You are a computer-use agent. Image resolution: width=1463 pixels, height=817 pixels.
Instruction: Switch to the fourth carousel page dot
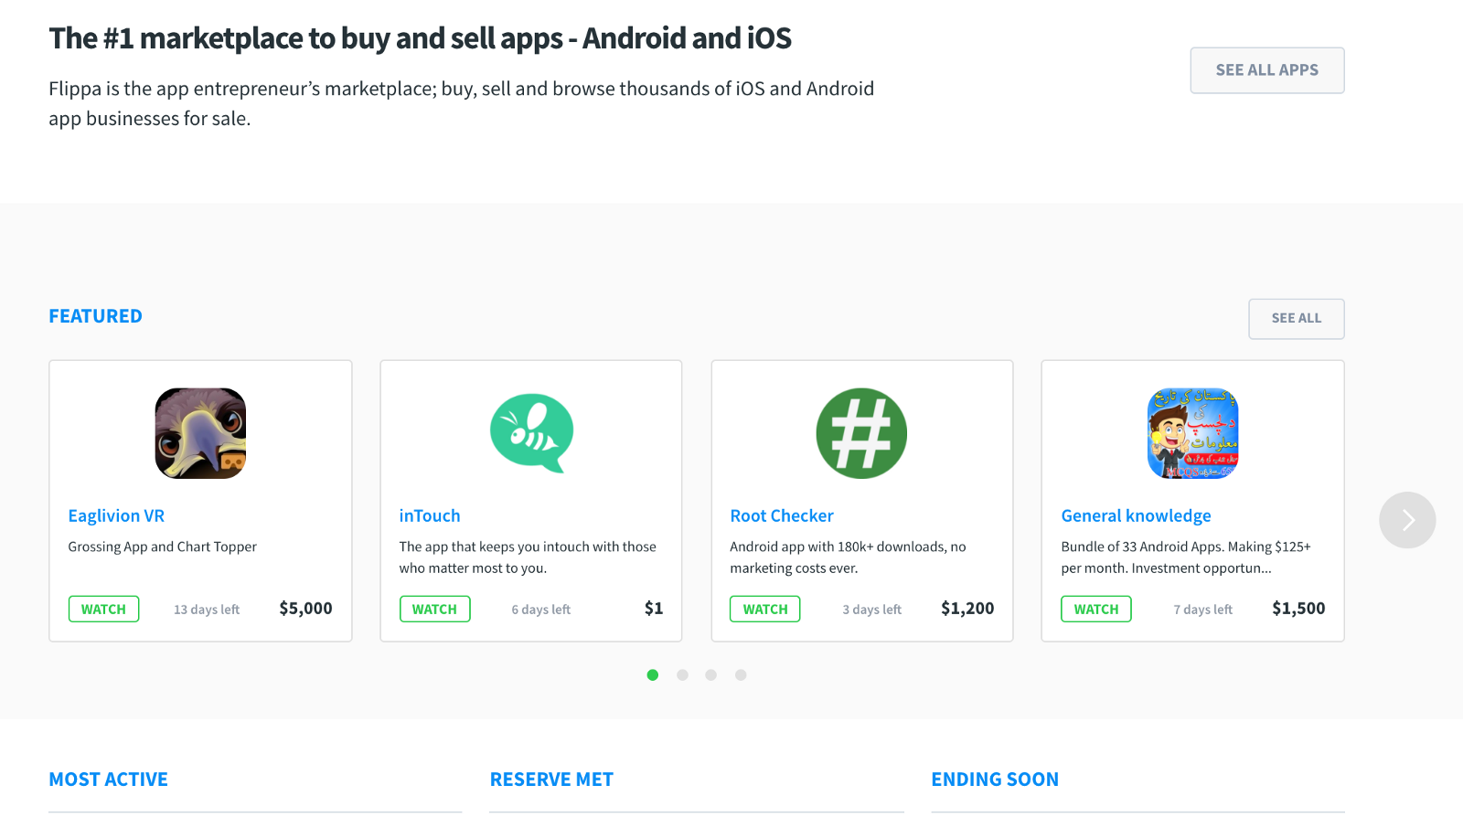point(741,675)
